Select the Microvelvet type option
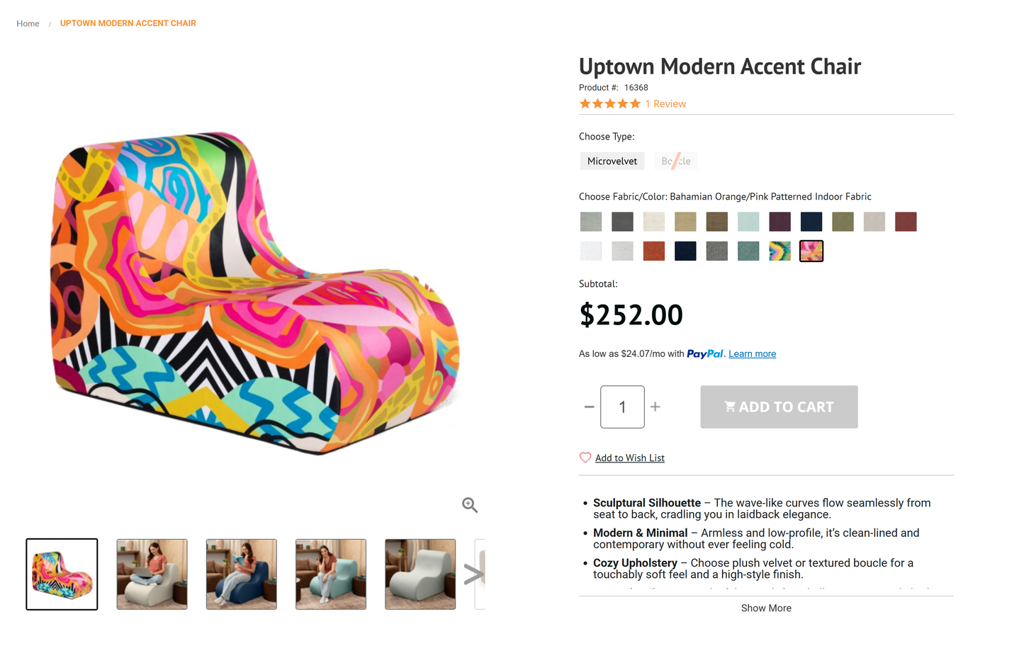This screenshot has height=663, width=1024. (x=612, y=161)
